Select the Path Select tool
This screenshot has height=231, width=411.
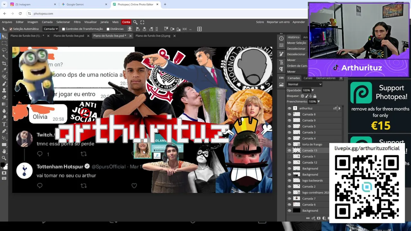[4, 138]
